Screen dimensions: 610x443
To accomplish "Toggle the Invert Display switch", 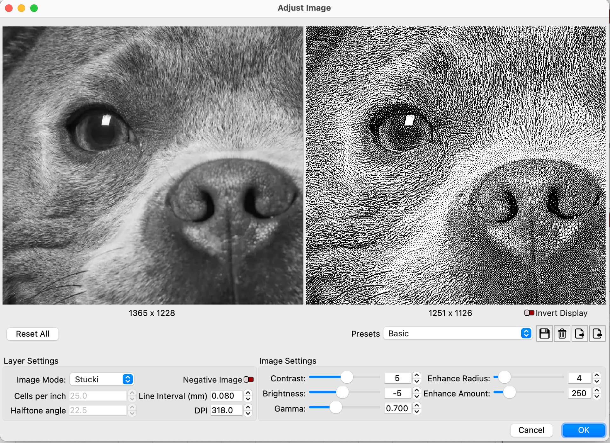I will click(x=529, y=313).
